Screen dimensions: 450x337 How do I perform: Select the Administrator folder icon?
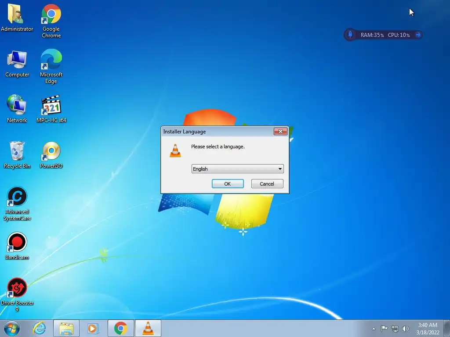(17, 18)
